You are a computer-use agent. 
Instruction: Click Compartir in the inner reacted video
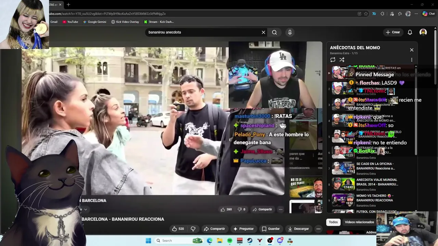click(262, 209)
